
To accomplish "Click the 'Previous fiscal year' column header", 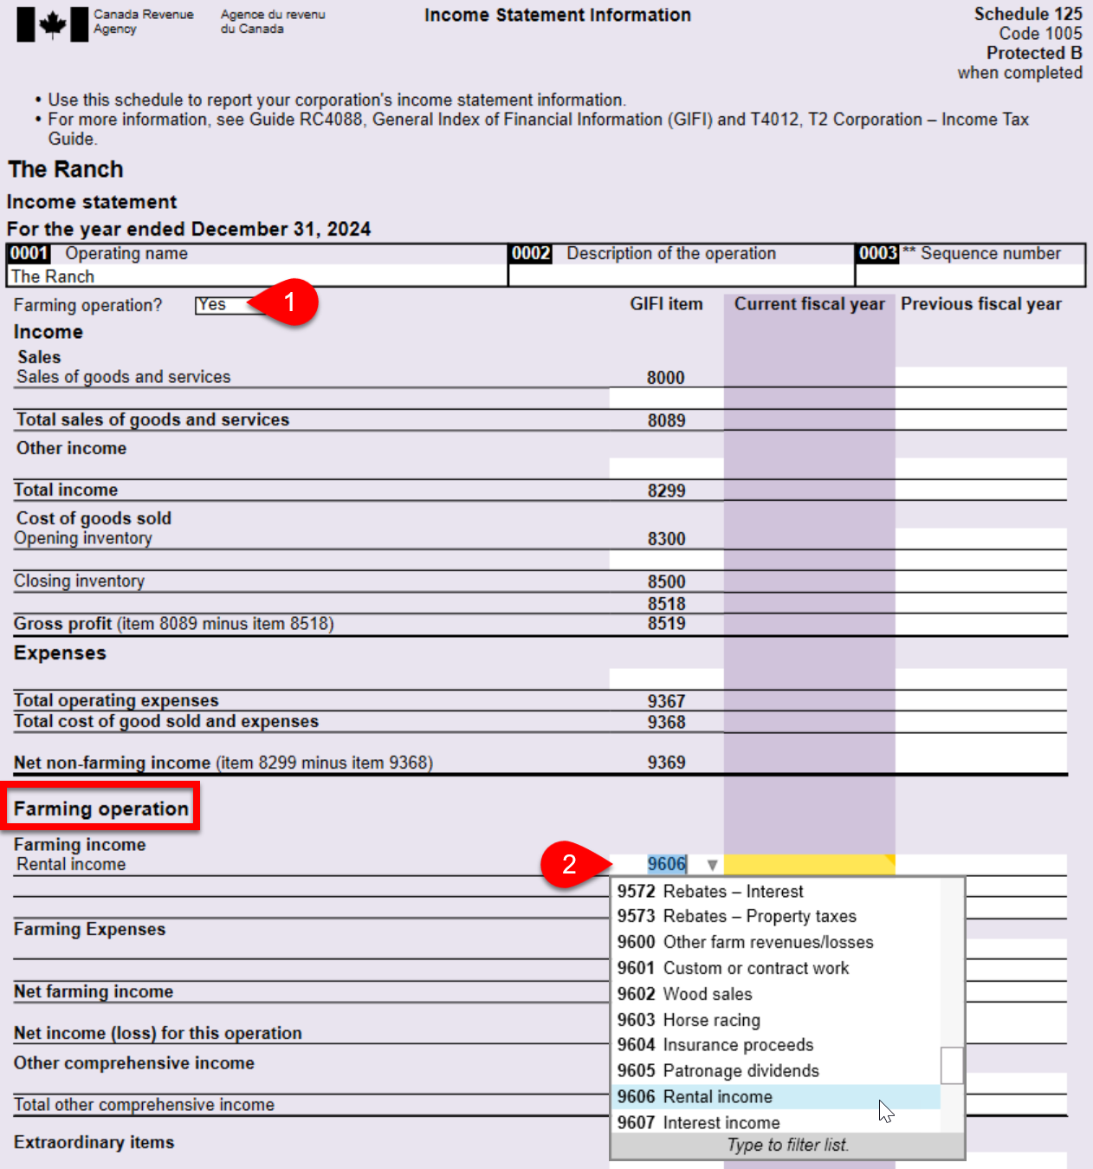I will (981, 304).
